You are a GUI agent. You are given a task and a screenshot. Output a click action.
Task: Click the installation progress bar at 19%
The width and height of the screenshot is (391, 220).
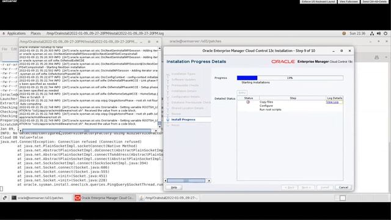click(x=290, y=78)
